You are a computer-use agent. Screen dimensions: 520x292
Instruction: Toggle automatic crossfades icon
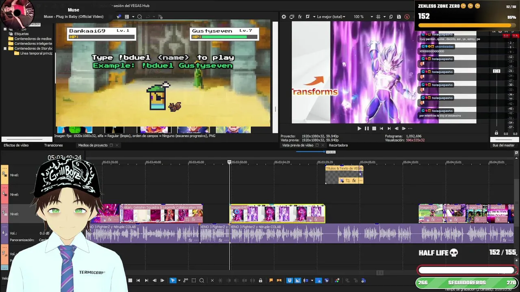[x=297, y=280]
